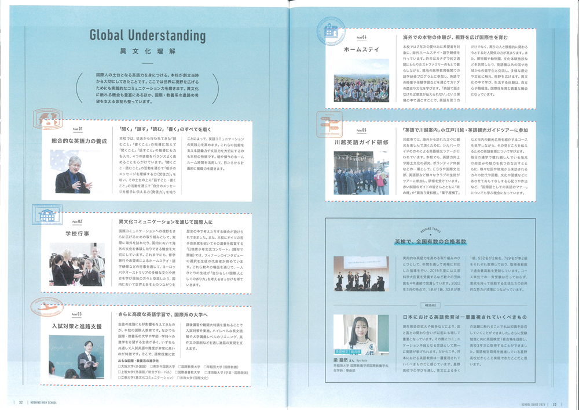The width and height of the screenshot is (579, 410).
Task: Click the 学校行事 heading
Action: point(77,234)
